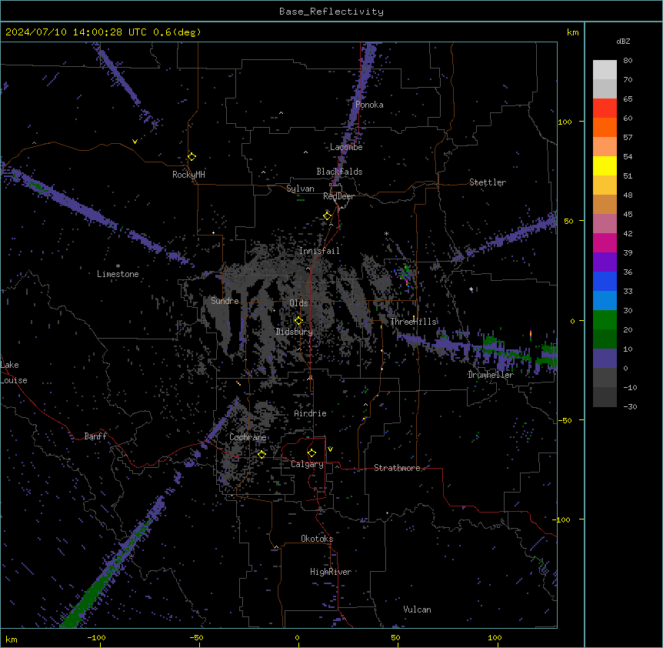Click the Cochrane city label
Screen dimensions: 663x648
(248, 437)
